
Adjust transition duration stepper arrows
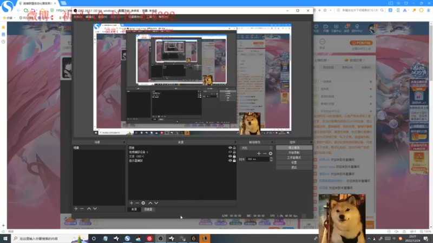(x=271, y=159)
